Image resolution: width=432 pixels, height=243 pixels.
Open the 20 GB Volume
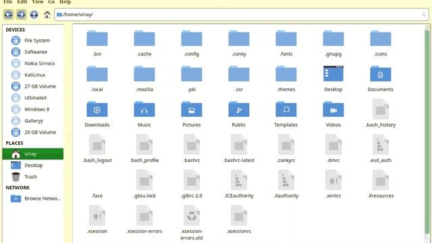tap(33, 132)
